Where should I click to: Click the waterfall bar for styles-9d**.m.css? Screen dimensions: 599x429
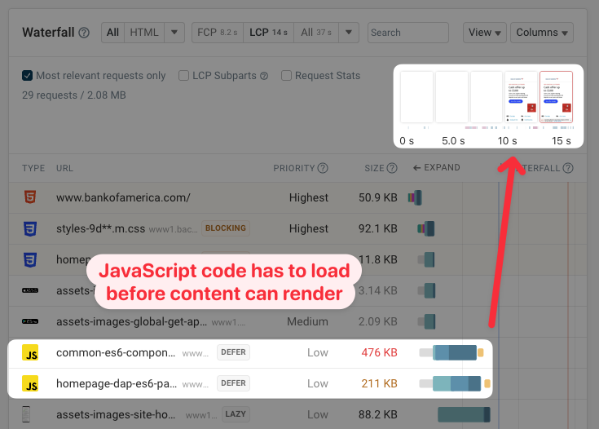pyautogui.click(x=426, y=228)
